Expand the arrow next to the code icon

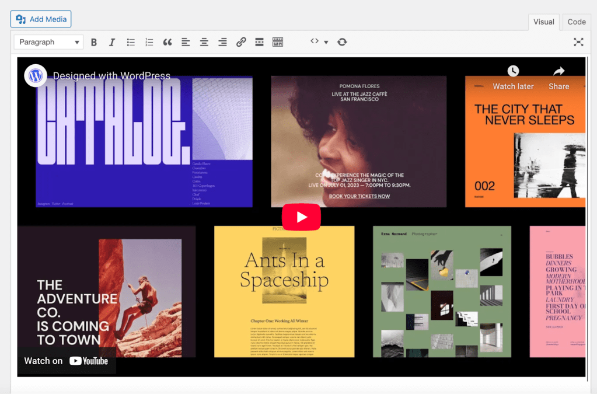(326, 41)
